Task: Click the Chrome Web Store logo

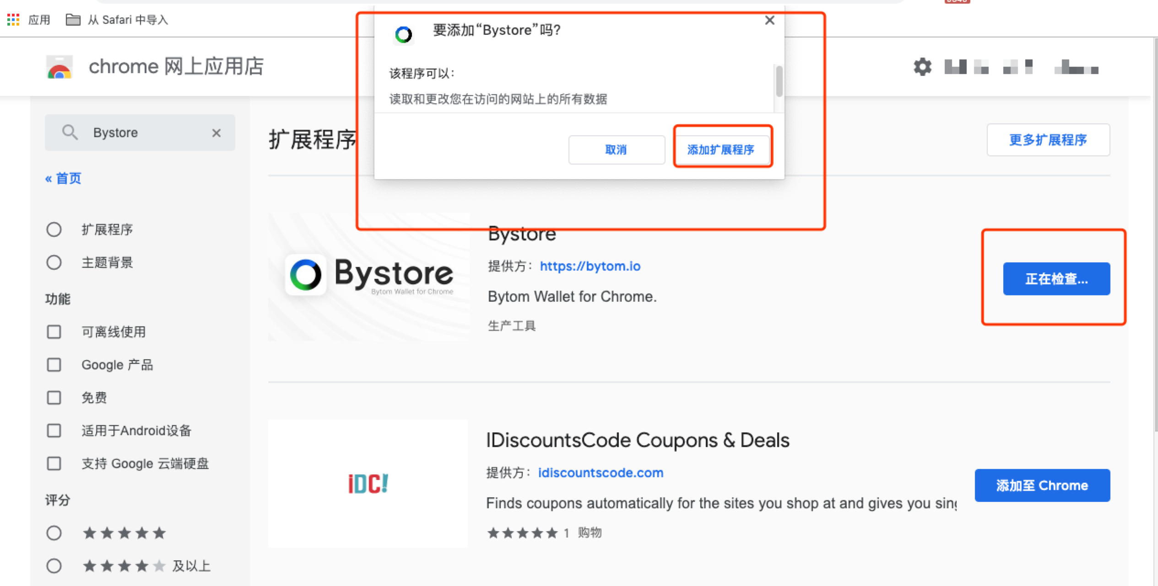Action: (60, 67)
